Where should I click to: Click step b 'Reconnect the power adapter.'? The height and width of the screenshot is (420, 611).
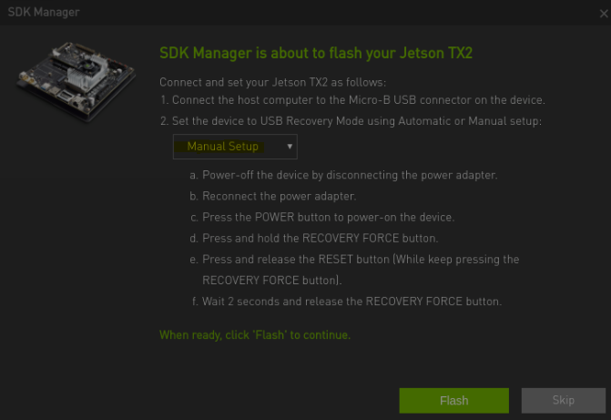273,196
